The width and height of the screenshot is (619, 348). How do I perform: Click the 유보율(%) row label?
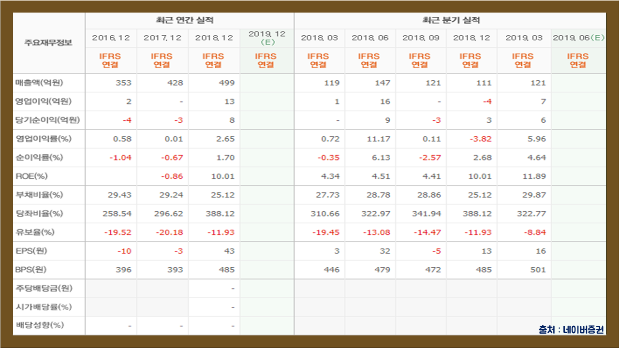pos(34,232)
